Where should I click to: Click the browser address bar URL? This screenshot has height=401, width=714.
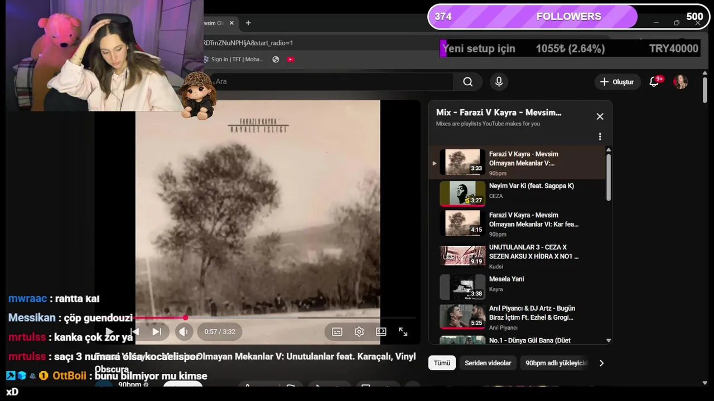(x=249, y=43)
